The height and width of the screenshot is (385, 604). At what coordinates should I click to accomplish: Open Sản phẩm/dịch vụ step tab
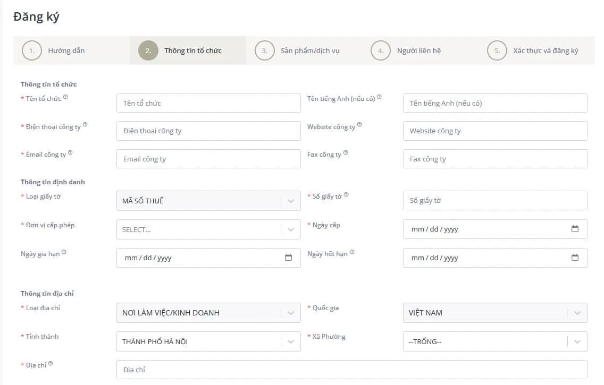click(304, 50)
